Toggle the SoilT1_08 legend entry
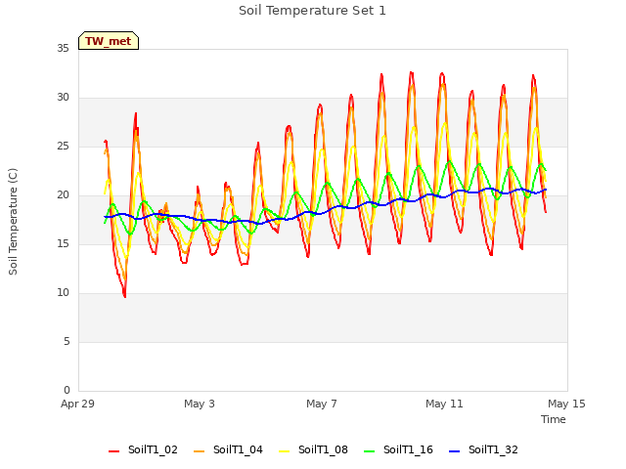Image resolution: width=626 pixels, height=469 pixels. pyautogui.click(x=313, y=449)
